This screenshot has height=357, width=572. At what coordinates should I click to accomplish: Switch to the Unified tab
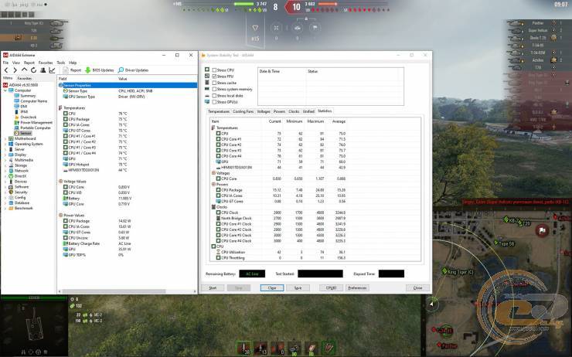coord(308,111)
